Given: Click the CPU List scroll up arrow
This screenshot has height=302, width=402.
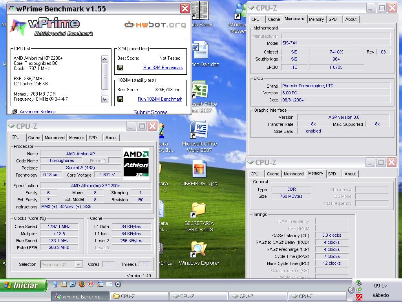Looking at the screenshot, I should click(104, 59).
